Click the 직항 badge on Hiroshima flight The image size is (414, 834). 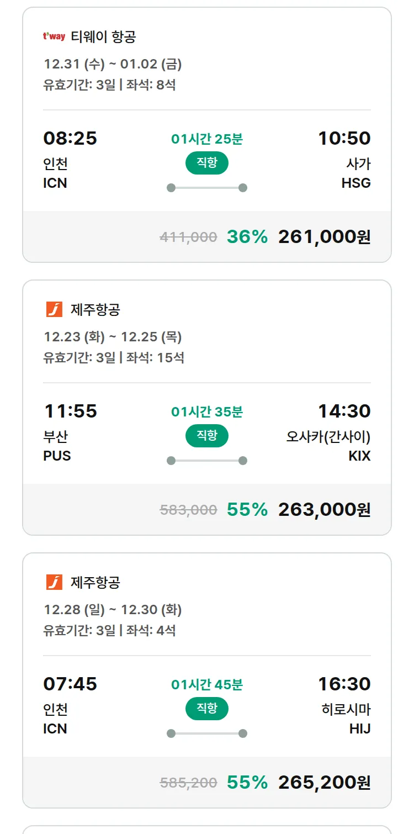click(206, 709)
